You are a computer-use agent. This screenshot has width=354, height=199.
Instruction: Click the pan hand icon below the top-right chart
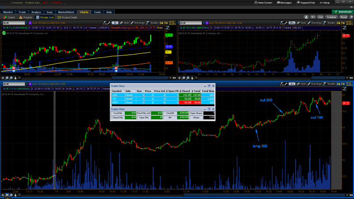(192, 78)
